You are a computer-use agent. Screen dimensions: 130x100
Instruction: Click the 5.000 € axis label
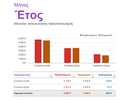pyautogui.click(x=22, y=42)
